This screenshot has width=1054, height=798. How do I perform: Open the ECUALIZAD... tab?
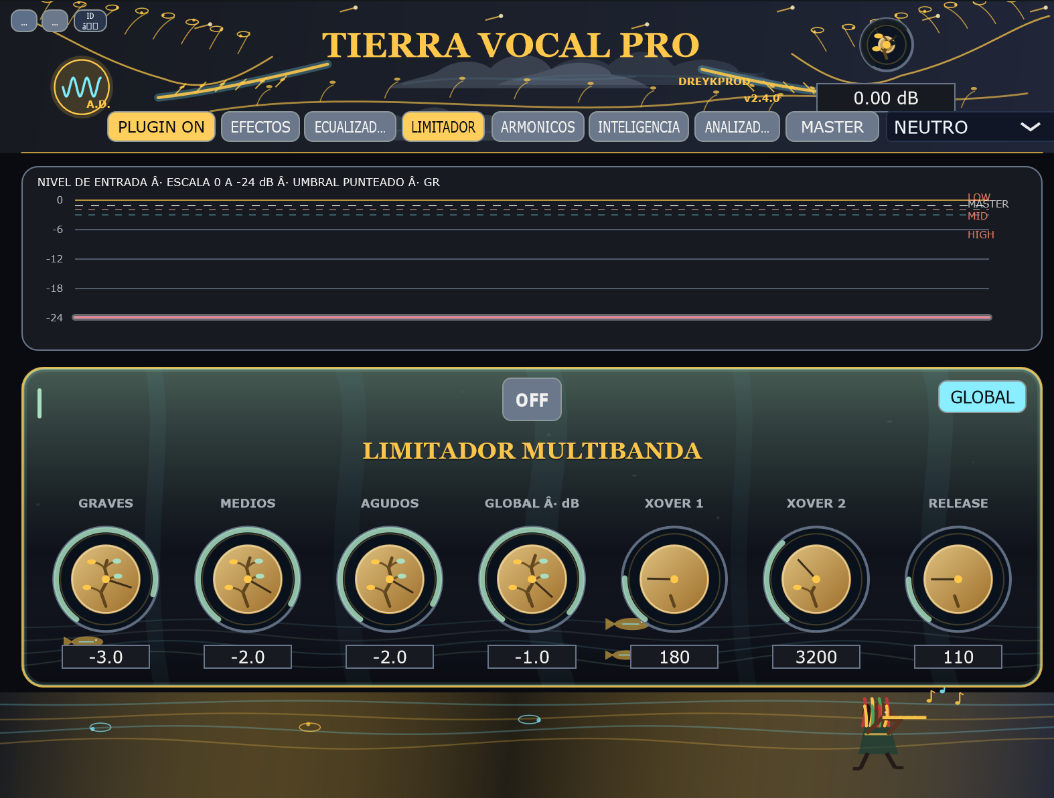(x=350, y=127)
